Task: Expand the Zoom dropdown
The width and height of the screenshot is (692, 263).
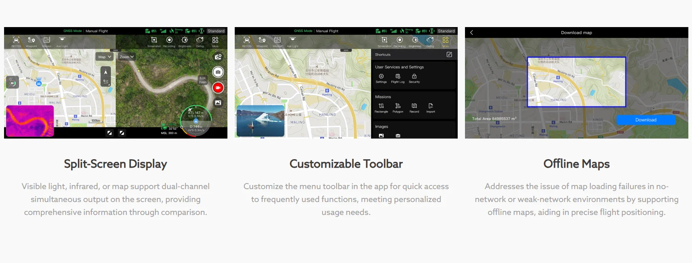Action: point(127,57)
